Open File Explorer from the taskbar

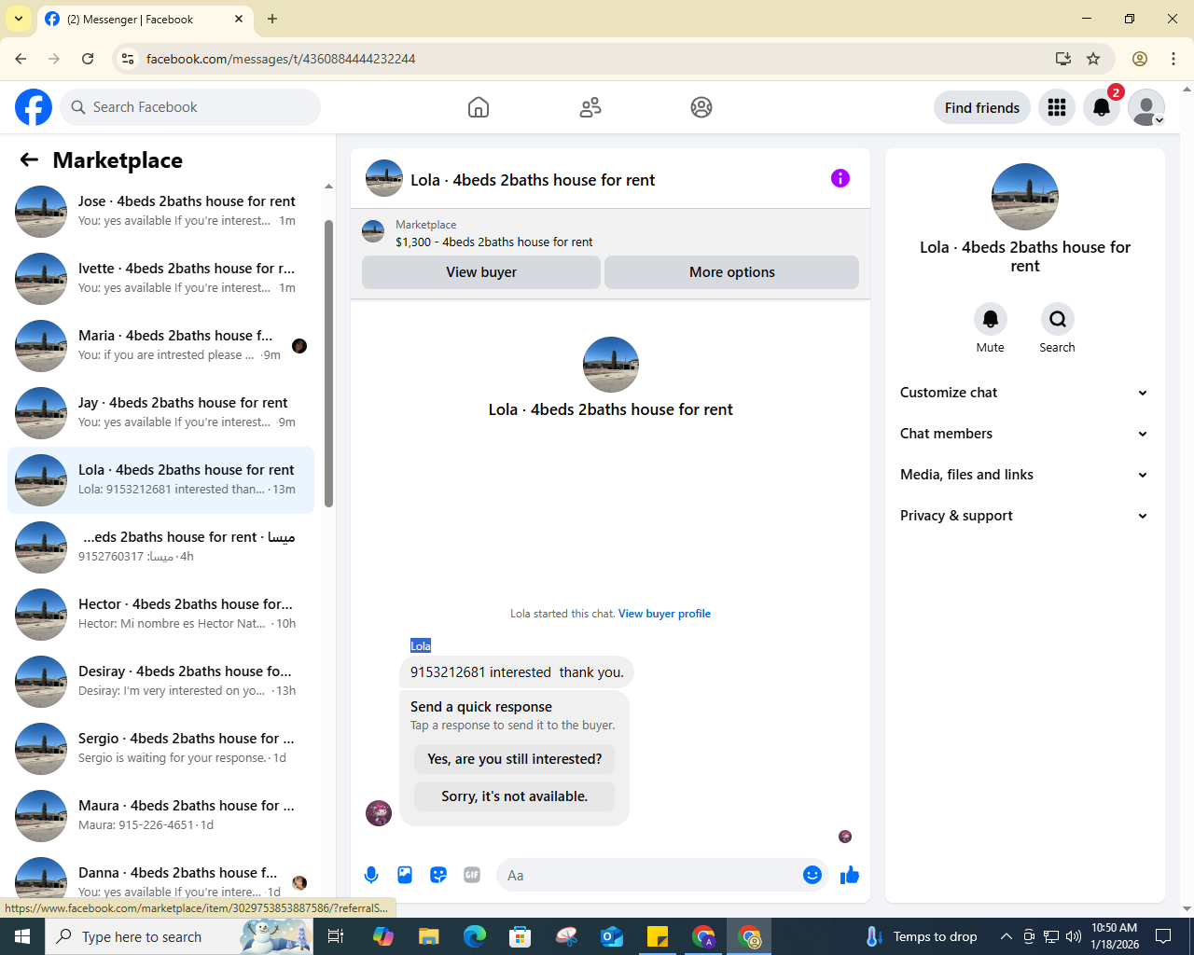[x=428, y=936]
